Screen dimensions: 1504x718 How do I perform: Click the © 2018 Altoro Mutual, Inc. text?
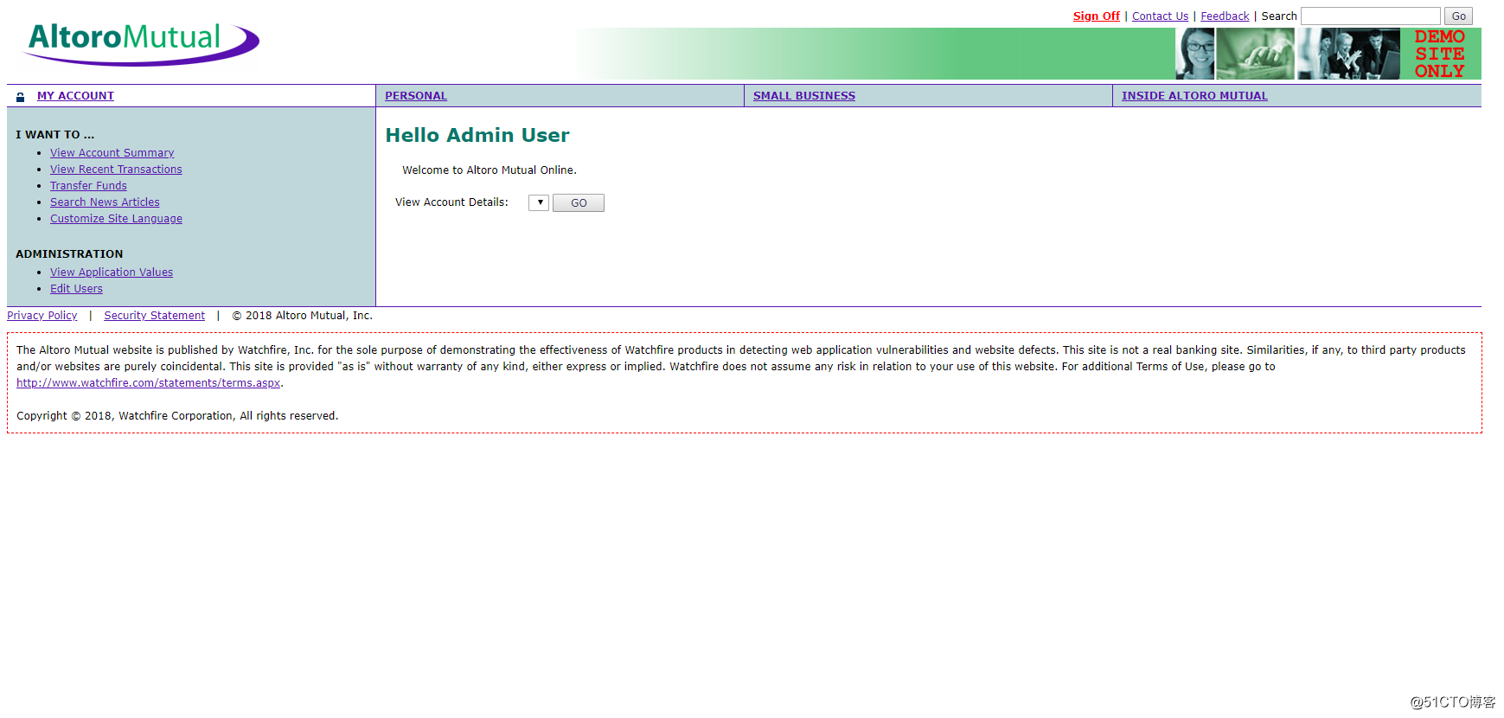coord(302,316)
